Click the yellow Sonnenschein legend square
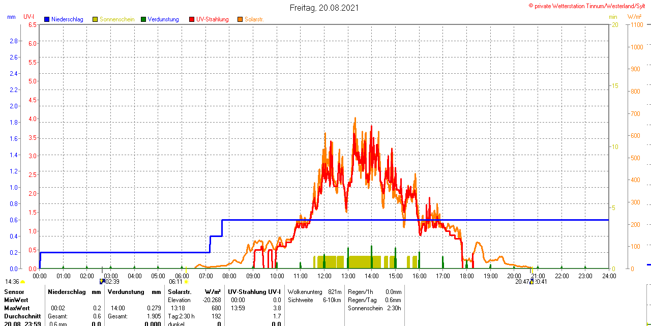The height and width of the screenshot is (326, 651). [95, 19]
